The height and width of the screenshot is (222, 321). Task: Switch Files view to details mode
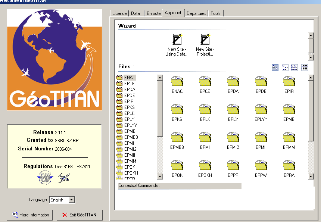305,68
